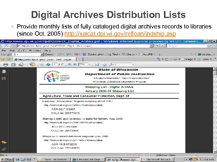This screenshot has height=162, width=217.
Task: Click the IE command bar Print icon
Action: tap(175, 59)
